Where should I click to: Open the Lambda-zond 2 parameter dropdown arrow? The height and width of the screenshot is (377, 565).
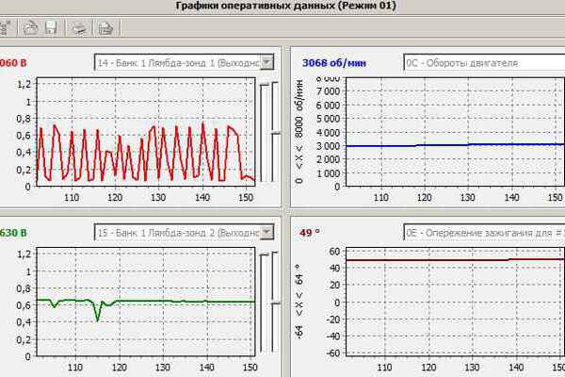click(x=266, y=232)
